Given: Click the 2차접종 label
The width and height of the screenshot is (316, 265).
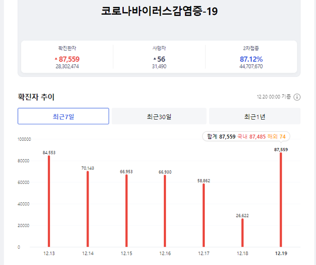Looking at the screenshot, I should (251, 48).
